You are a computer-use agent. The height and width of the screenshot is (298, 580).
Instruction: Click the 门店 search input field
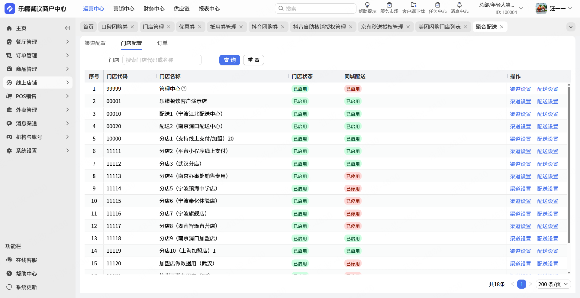click(x=162, y=60)
